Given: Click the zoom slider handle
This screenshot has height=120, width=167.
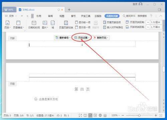Looking at the screenshot, I should (x=139, y=115).
